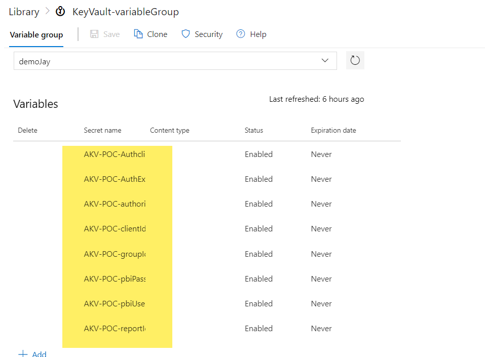Image resolution: width=485 pixels, height=357 pixels.
Task: Click Enabled status of AKV-POC-authori
Action: pos(258,204)
